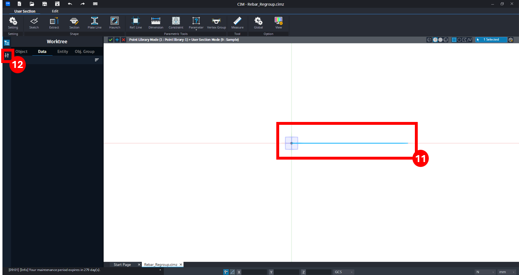Image resolution: width=519 pixels, height=275 pixels.
Task: Click the sort icon in Worktree panel
Action: pyautogui.click(x=97, y=60)
